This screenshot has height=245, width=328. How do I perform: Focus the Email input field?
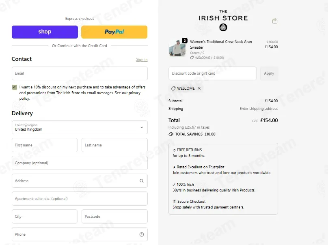80,73
